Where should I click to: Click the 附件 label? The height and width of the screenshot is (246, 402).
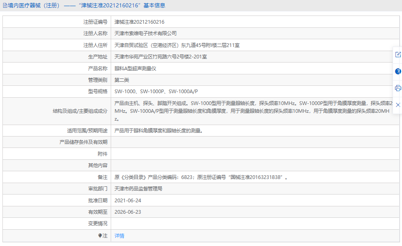[x=103, y=154]
